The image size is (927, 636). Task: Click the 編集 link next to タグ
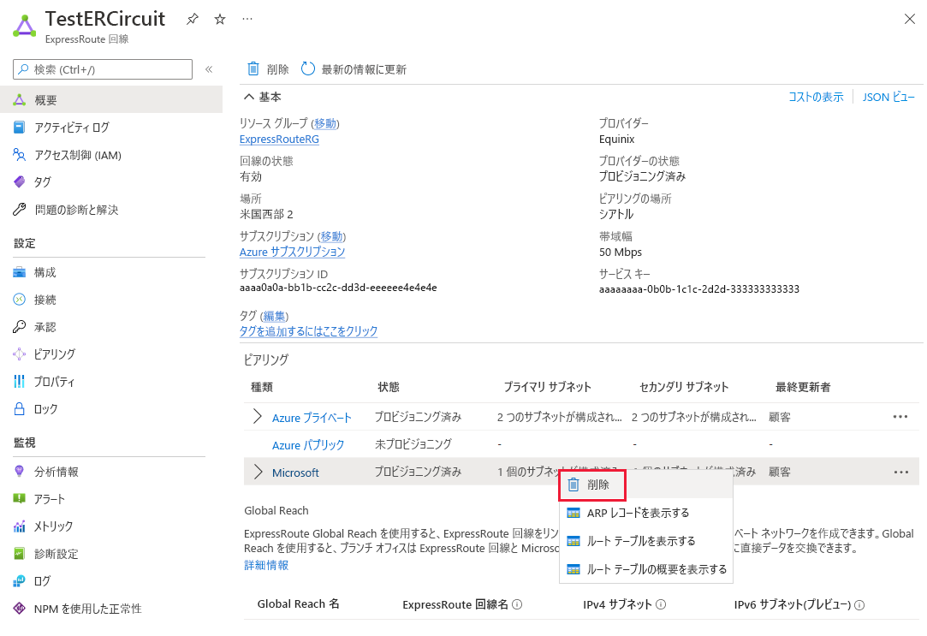point(274,316)
